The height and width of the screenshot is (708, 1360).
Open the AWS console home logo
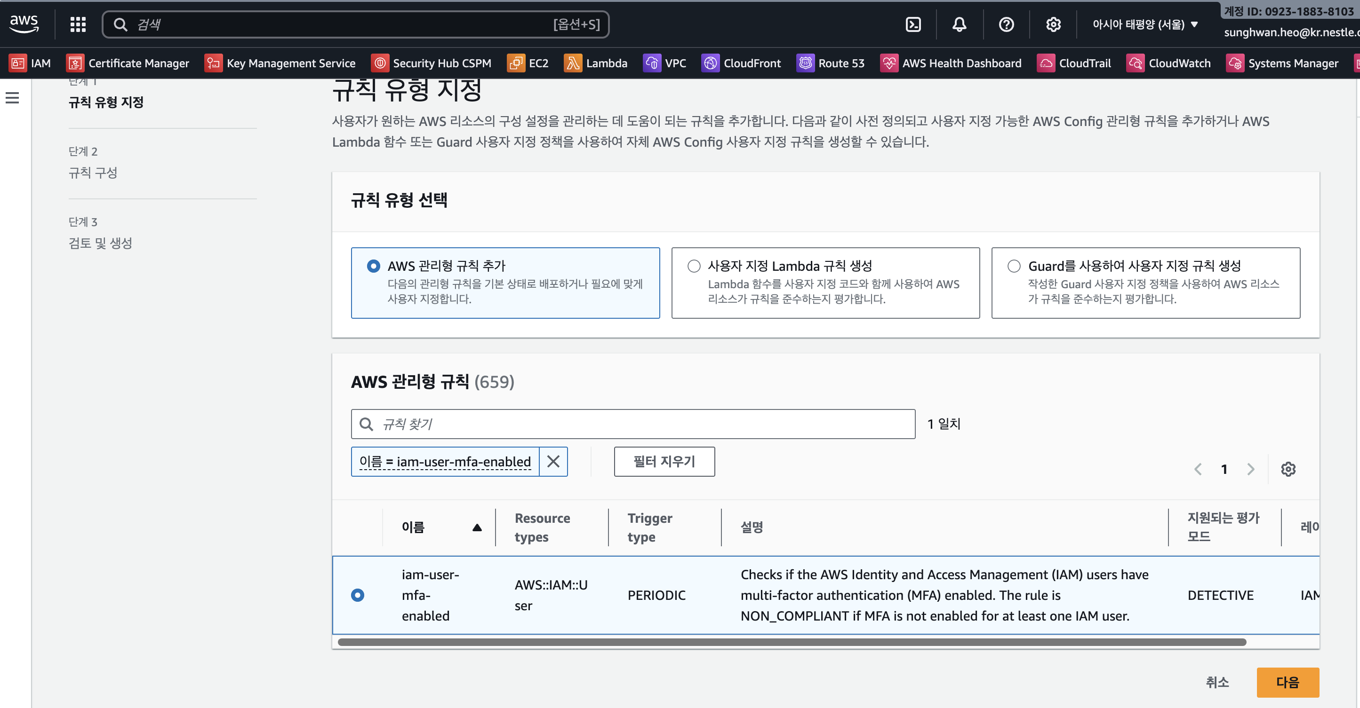tap(24, 24)
